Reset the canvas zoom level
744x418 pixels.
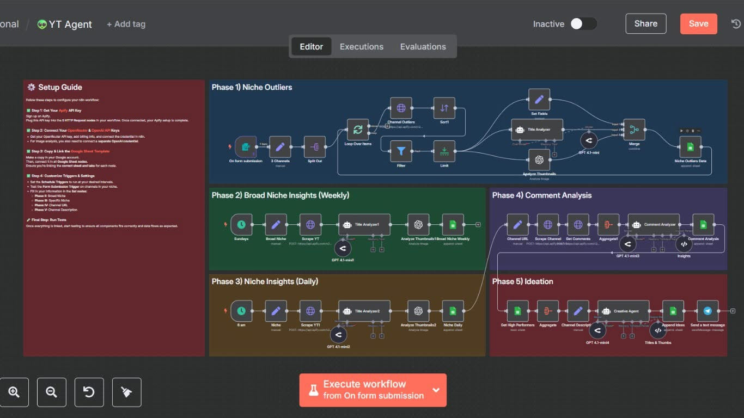pyautogui.click(x=89, y=392)
